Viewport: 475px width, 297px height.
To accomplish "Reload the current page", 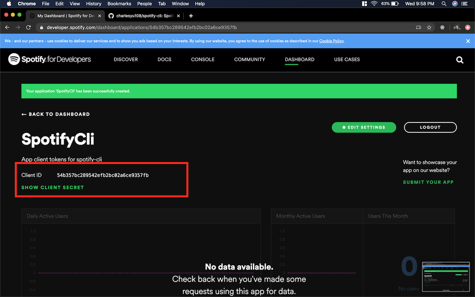I will [x=28, y=27].
